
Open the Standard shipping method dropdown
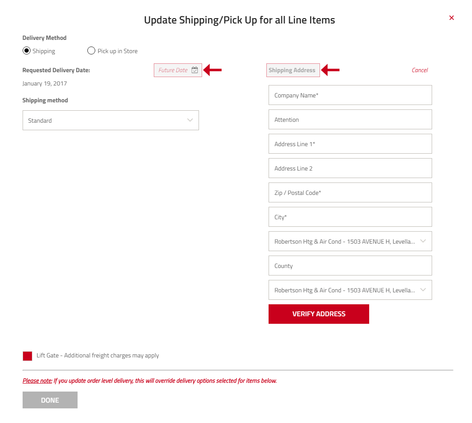click(111, 120)
